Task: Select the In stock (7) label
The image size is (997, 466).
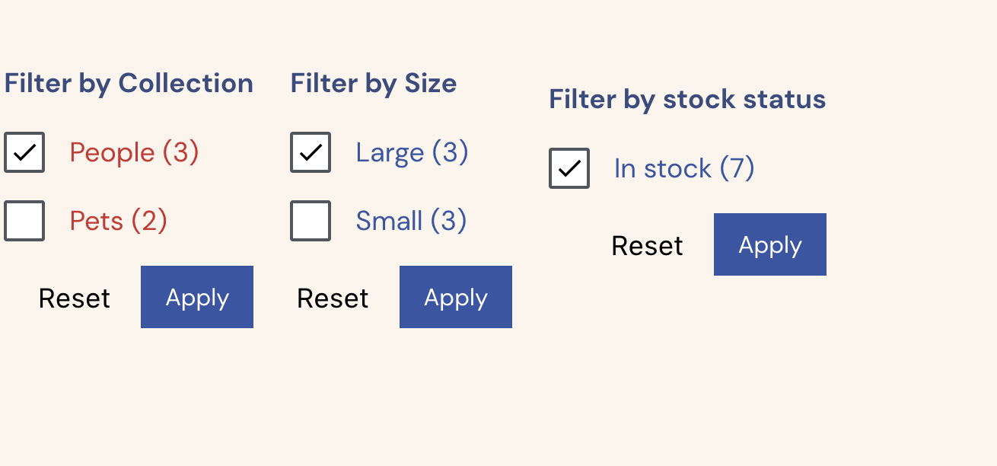Action: coord(683,168)
